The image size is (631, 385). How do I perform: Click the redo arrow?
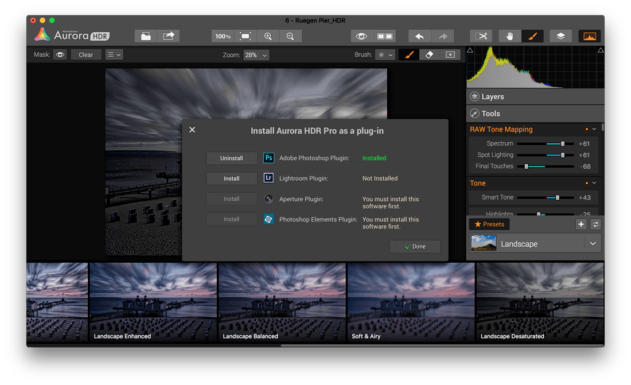pyautogui.click(x=443, y=36)
